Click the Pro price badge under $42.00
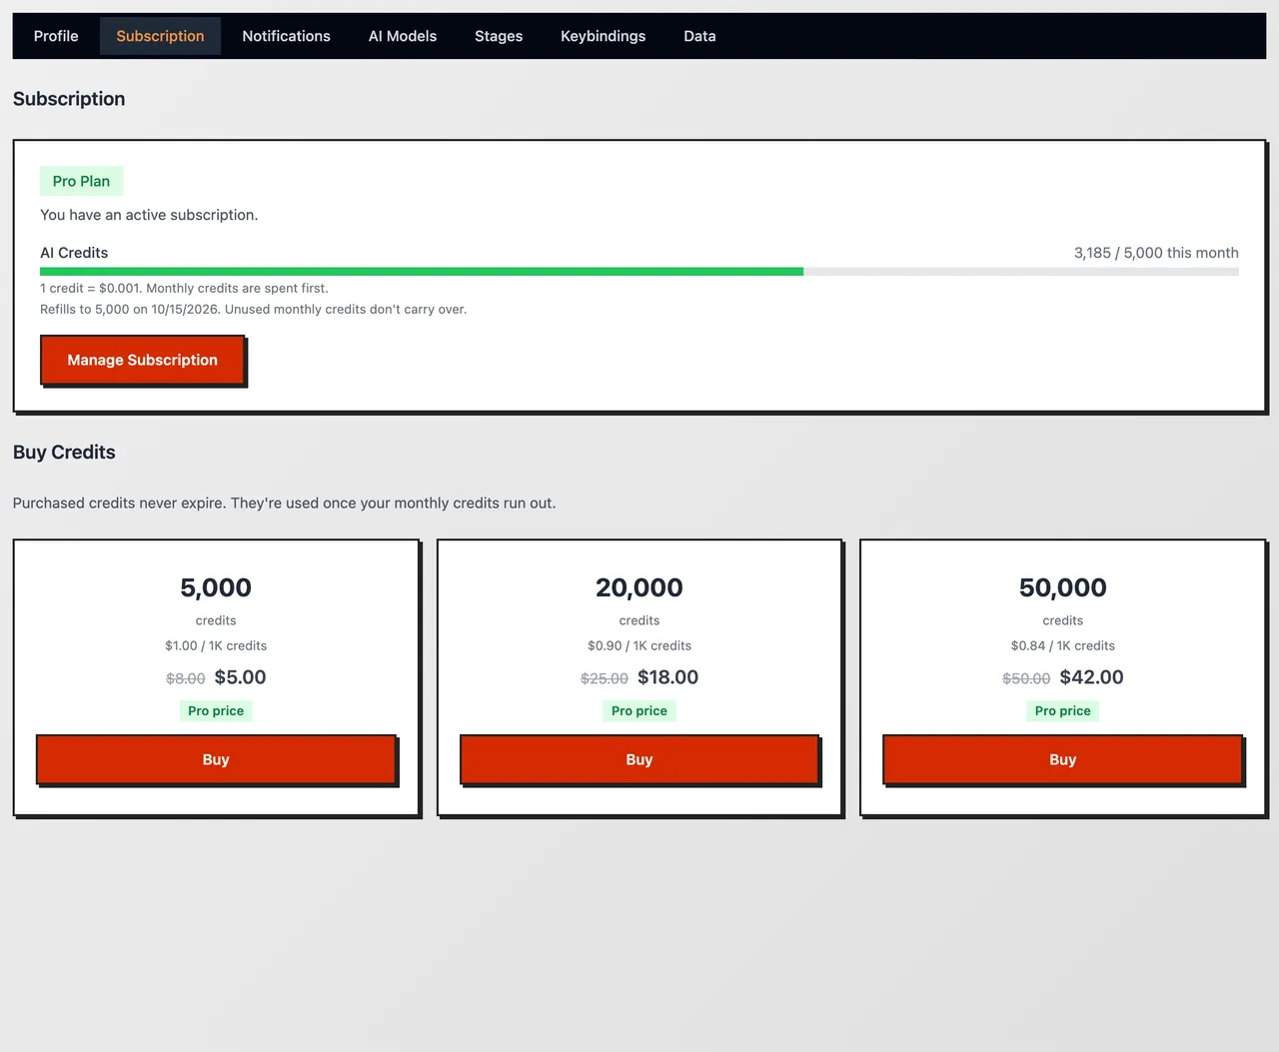This screenshot has height=1052, width=1279. tap(1062, 710)
